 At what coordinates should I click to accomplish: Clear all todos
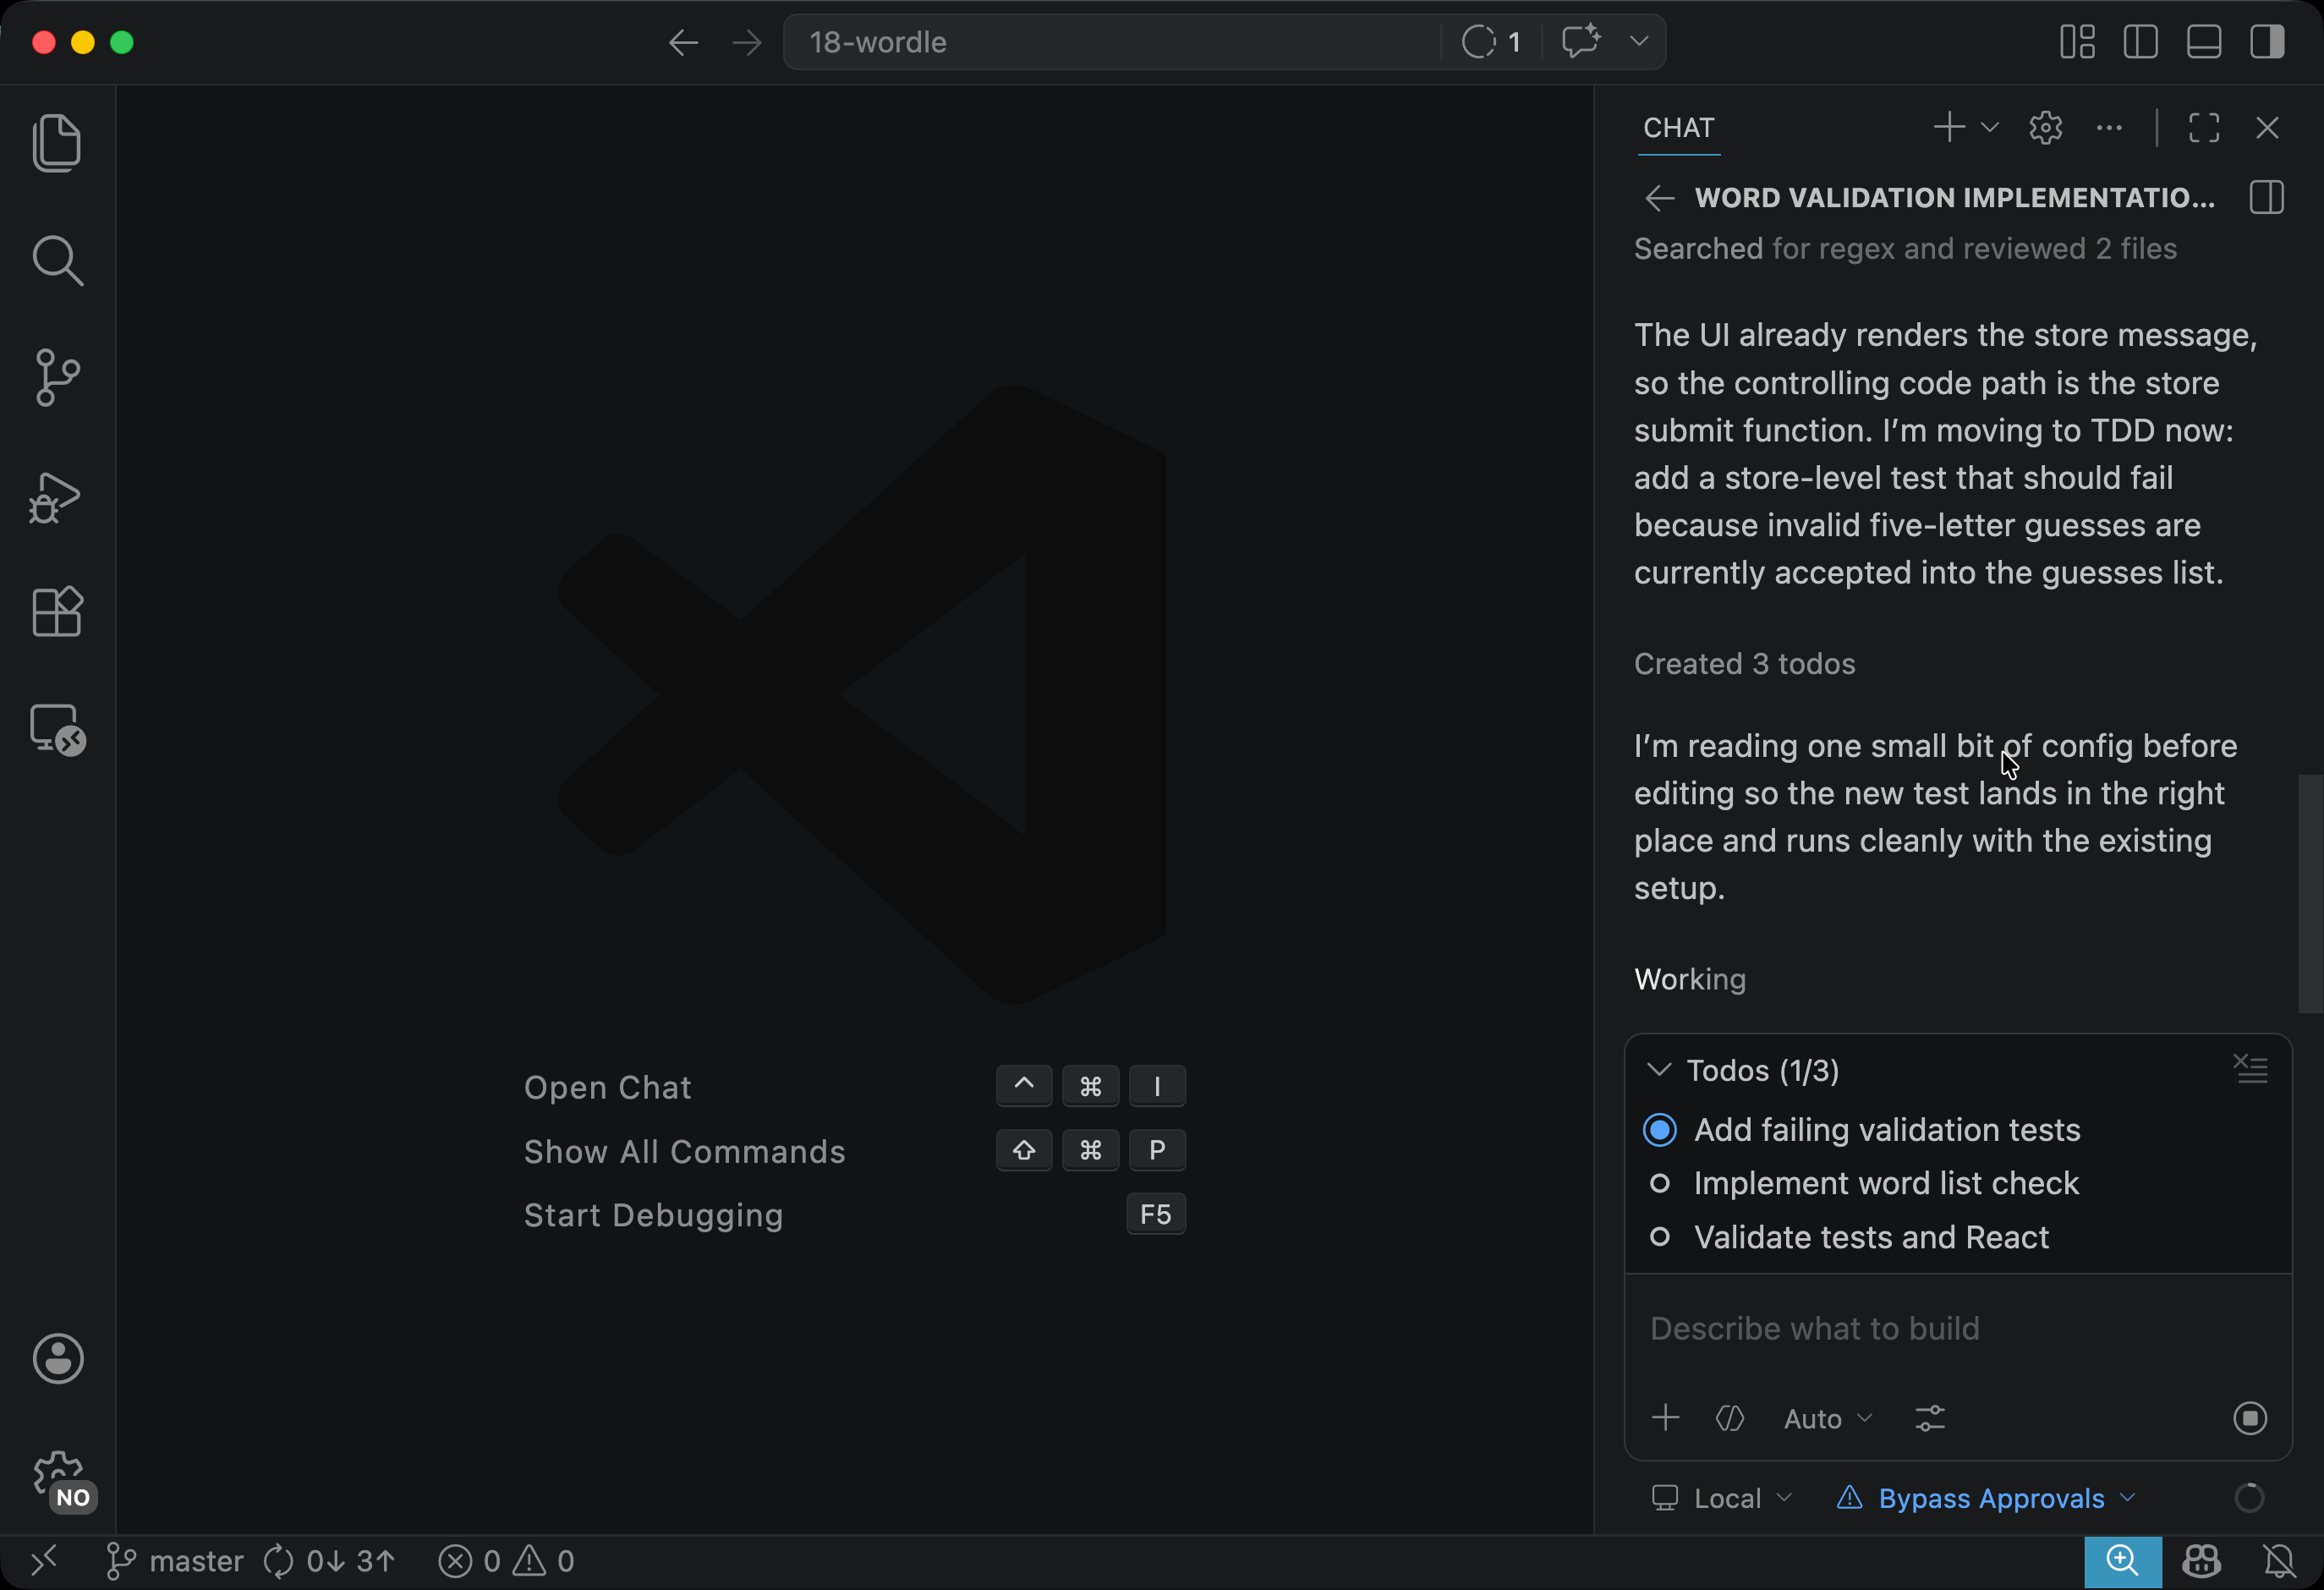tap(2250, 1070)
